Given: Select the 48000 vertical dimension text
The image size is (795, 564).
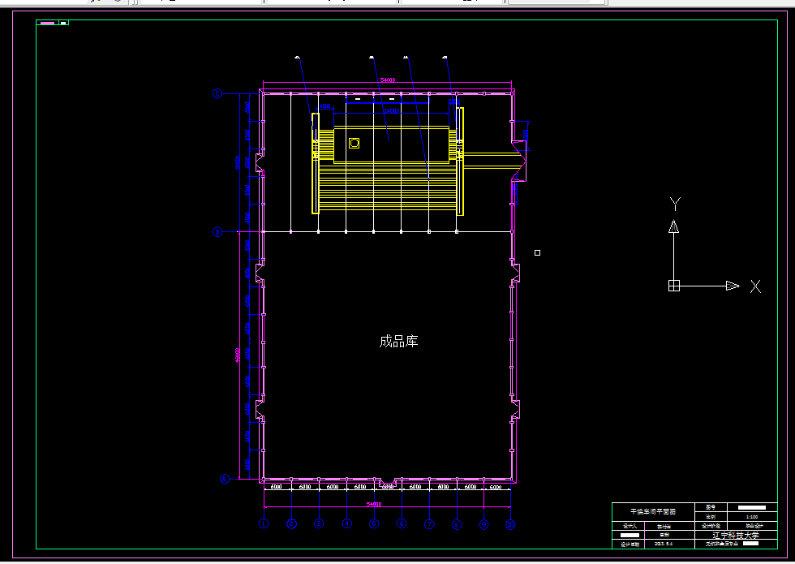Looking at the screenshot, I should [237, 355].
